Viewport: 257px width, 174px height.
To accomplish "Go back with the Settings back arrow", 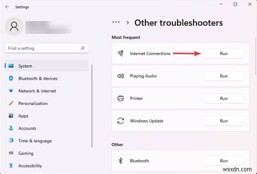I will (x=7, y=7).
